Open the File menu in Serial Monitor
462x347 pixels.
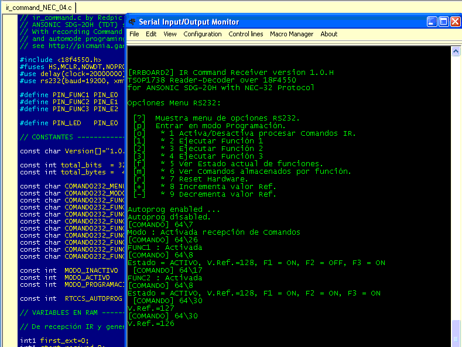[x=134, y=34]
